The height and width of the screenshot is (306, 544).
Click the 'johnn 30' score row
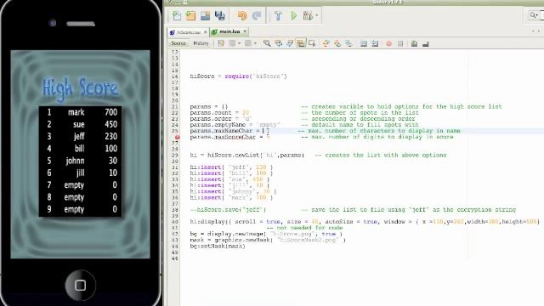80,161
